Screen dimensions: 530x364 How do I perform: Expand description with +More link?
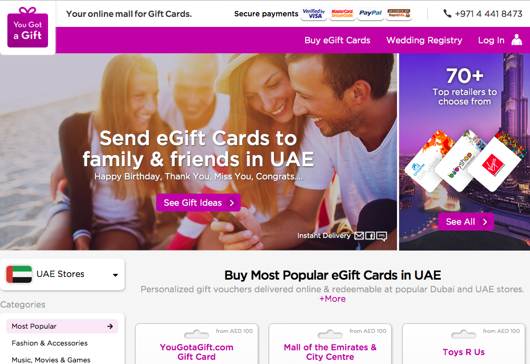[x=333, y=299]
